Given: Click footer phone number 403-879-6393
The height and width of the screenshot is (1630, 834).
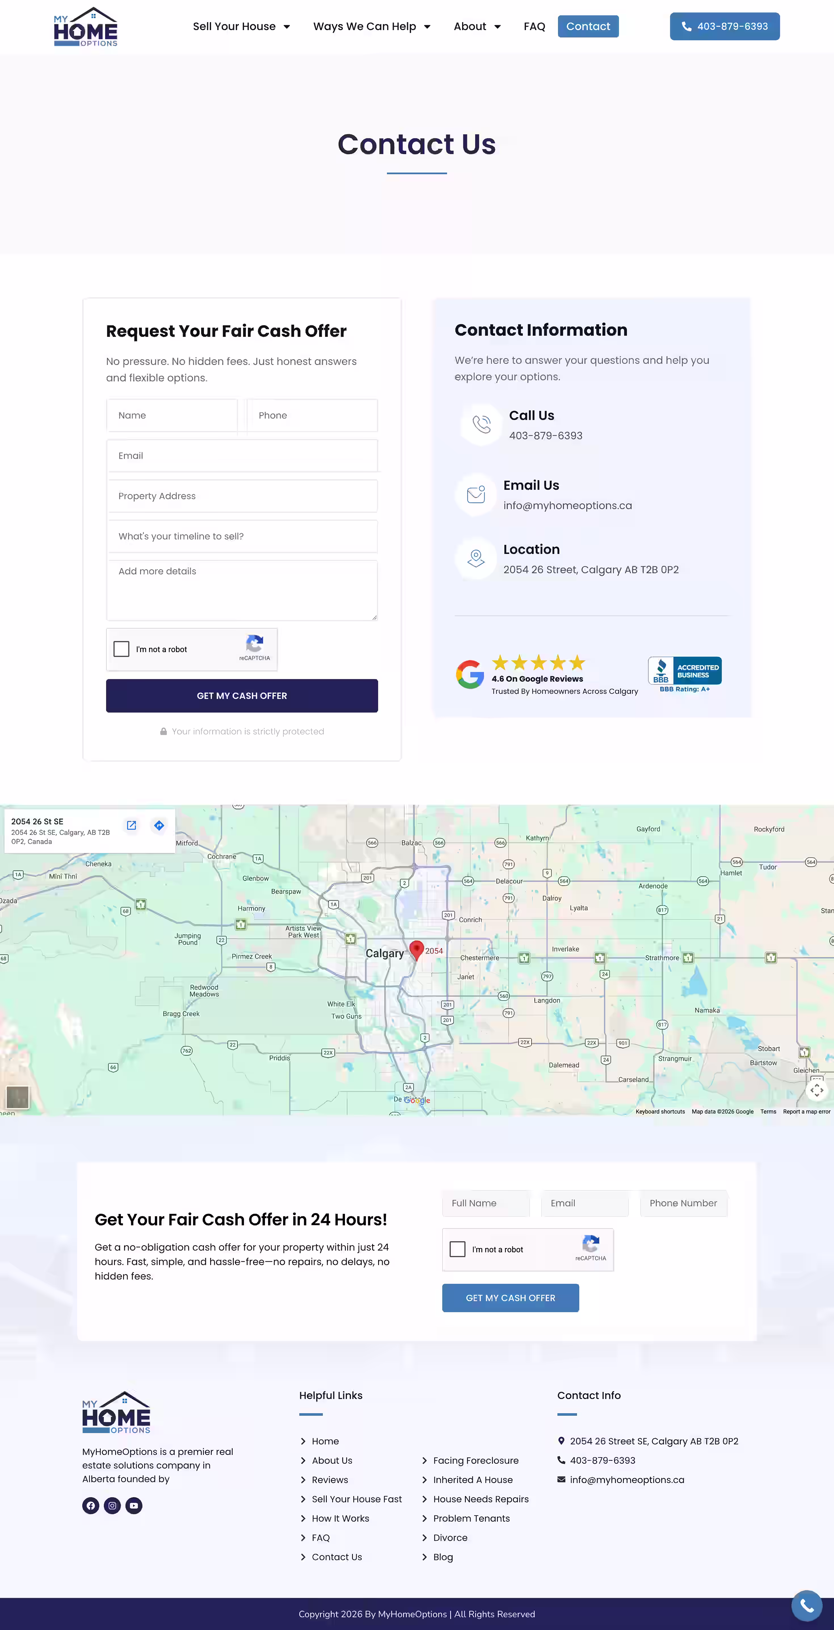Looking at the screenshot, I should tap(603, 1460).
